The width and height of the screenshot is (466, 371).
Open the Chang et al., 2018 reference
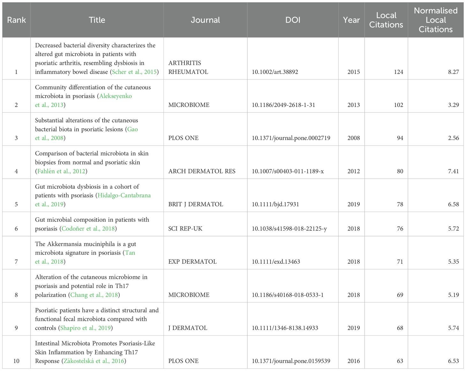94,295
